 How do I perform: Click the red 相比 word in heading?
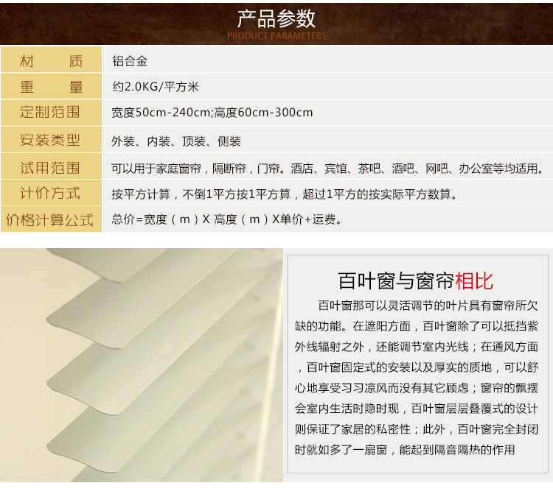[x=474, y=280]
